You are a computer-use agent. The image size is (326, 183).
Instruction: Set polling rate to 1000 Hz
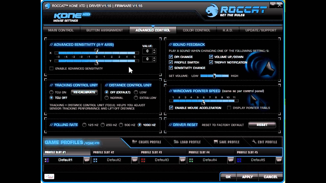(x=140, y=125)
